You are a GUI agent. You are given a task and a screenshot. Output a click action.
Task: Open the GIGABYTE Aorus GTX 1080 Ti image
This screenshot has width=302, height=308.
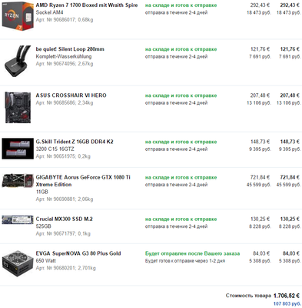[x=18, y=181]
